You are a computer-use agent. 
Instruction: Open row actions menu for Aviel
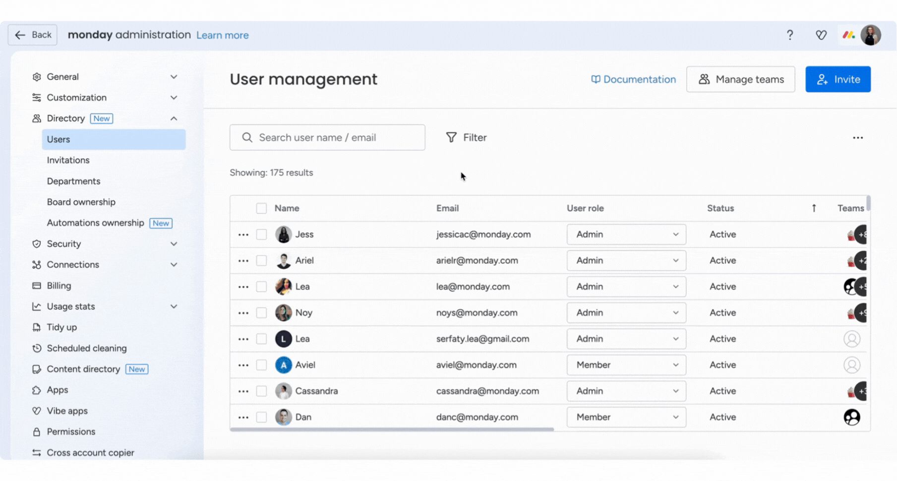(243, 365)
